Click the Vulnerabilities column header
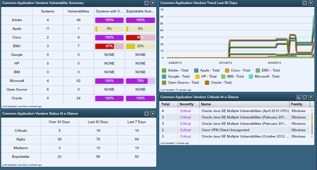Screen dimensions: 317x170 pyautogui.click(x=78, y=11)
